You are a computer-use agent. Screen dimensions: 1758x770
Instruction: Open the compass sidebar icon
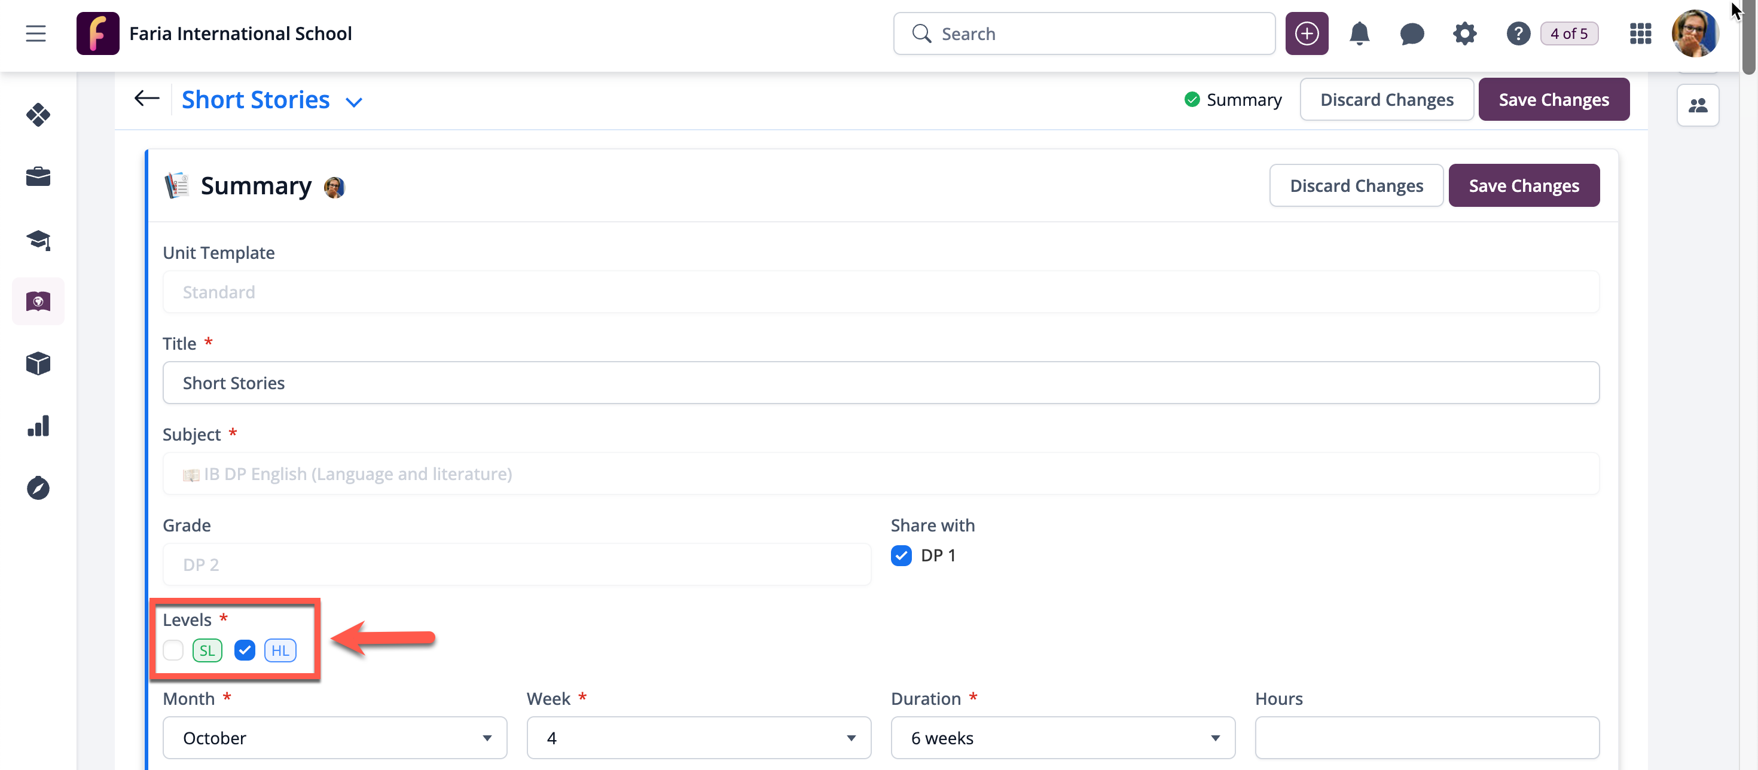38,488
